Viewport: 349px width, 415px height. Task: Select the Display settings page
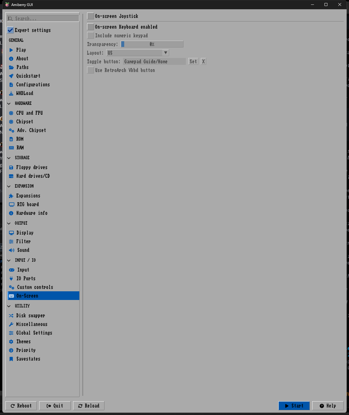point(43,233)
